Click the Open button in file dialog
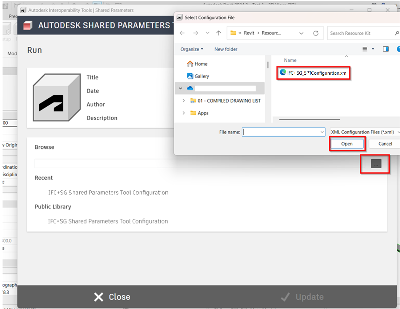The height and width of the screenshot is (309, 400). click(347, 144)
